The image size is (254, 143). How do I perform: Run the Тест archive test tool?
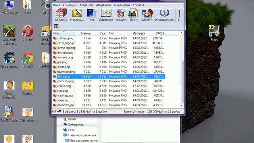tap(91, 15)
